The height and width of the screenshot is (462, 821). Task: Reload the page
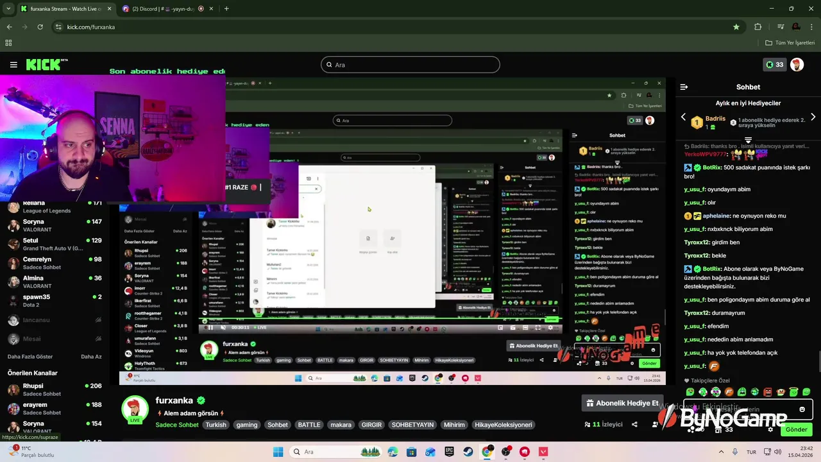[40, 27]
